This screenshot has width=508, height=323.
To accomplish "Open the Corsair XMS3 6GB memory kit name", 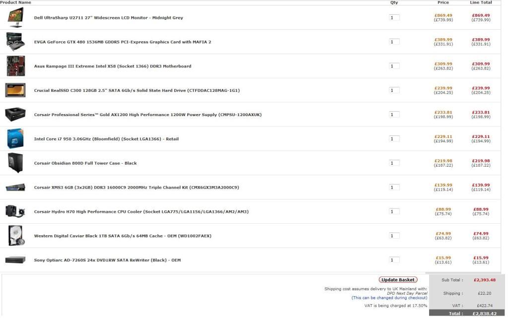I will click(x=136, y=188).
